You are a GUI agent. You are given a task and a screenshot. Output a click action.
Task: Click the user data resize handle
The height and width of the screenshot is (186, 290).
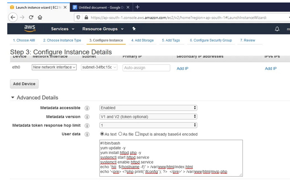tap(241, 174)
